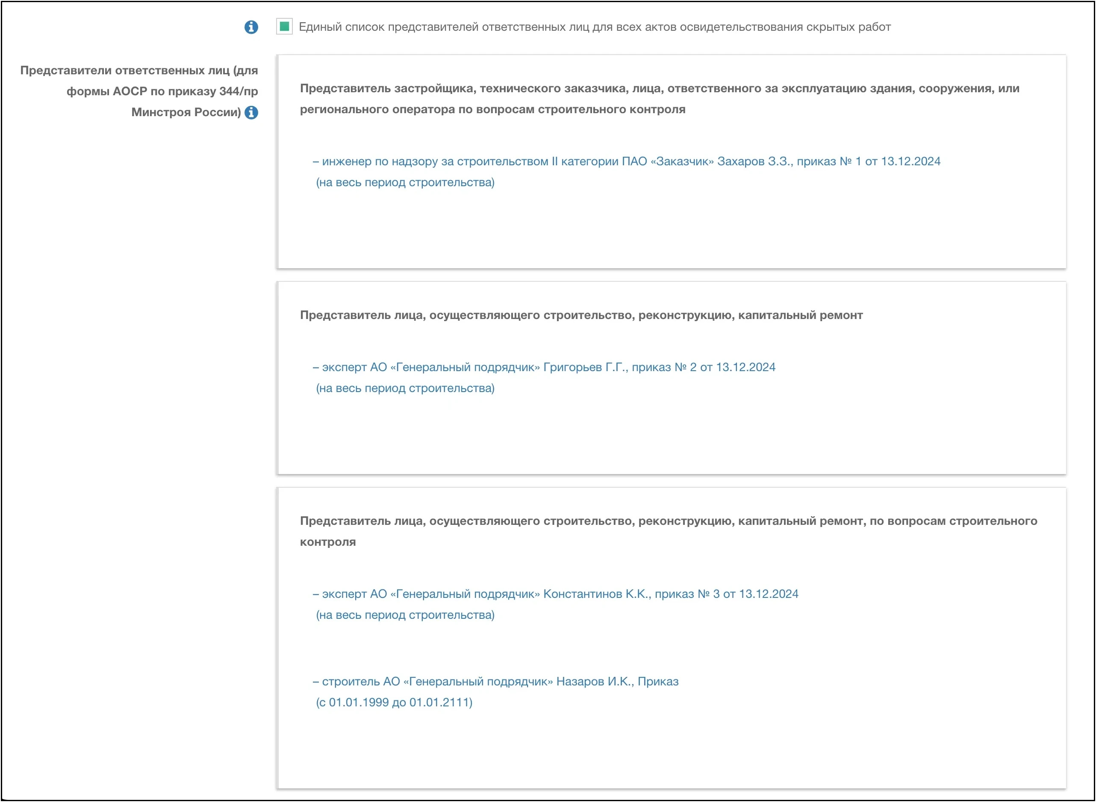Open the строитель Назаров И.К. entry
1096x802 pixels.
495,682
